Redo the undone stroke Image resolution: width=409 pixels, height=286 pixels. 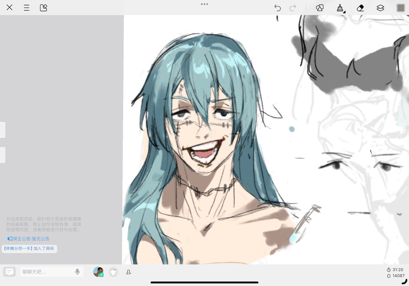tap(293, 8)
